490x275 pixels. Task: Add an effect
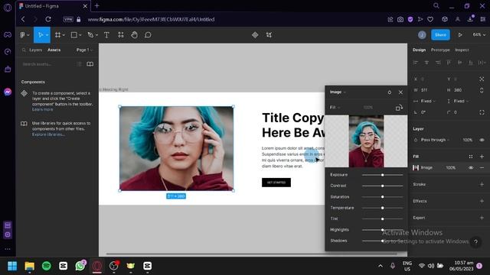[482, 201]
